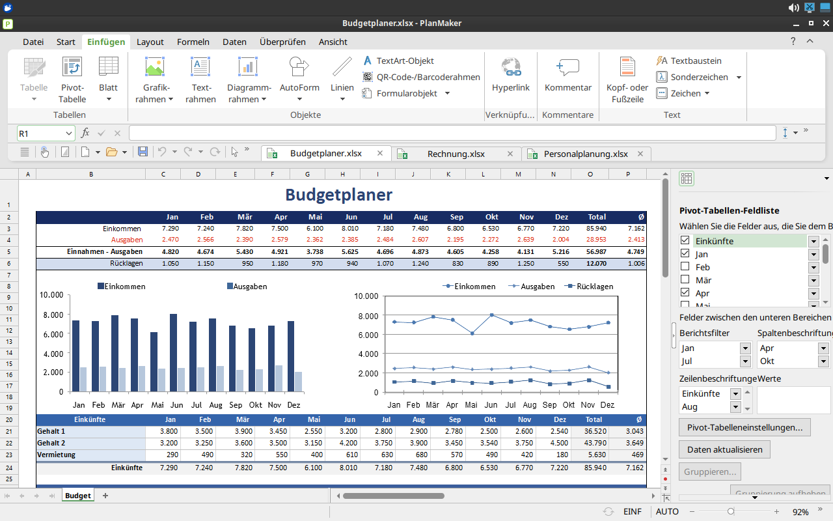Viewport: 833px width, 521px height.
Task: Click the zoom slider handle
Action: tap(731, 512)
